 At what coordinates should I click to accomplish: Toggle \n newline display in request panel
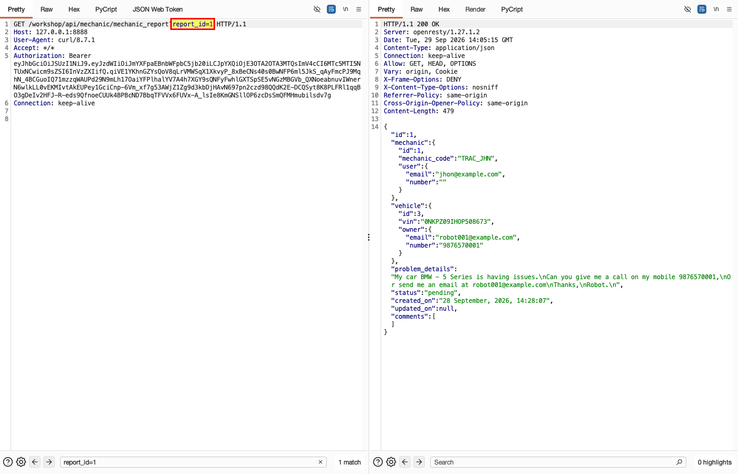point(346,9)
